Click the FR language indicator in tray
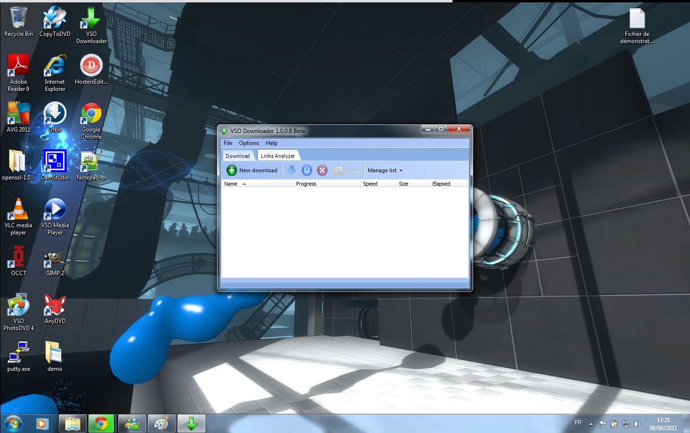Screen dimensions: 690x433 click(578, 423)
